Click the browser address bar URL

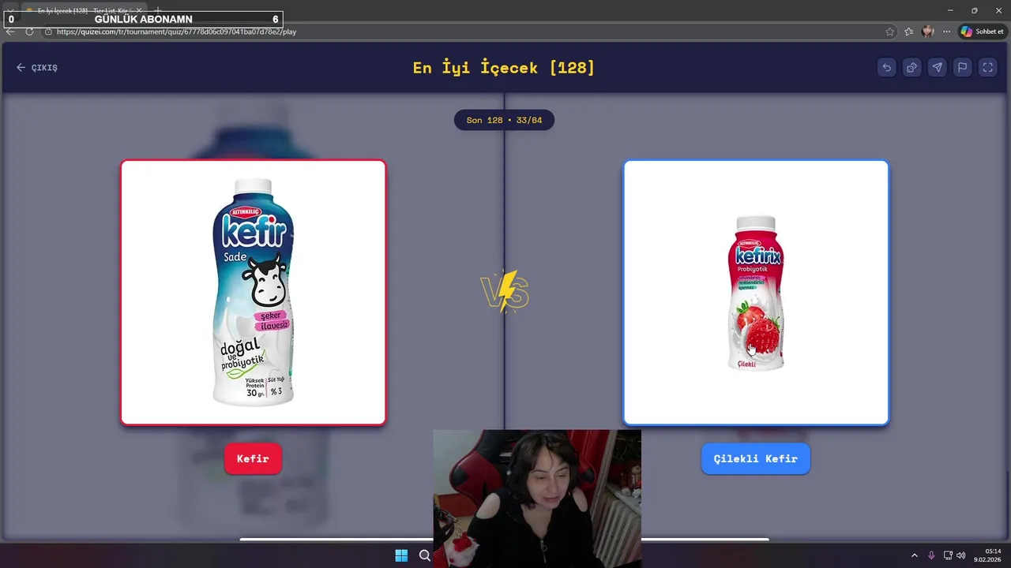177,32
